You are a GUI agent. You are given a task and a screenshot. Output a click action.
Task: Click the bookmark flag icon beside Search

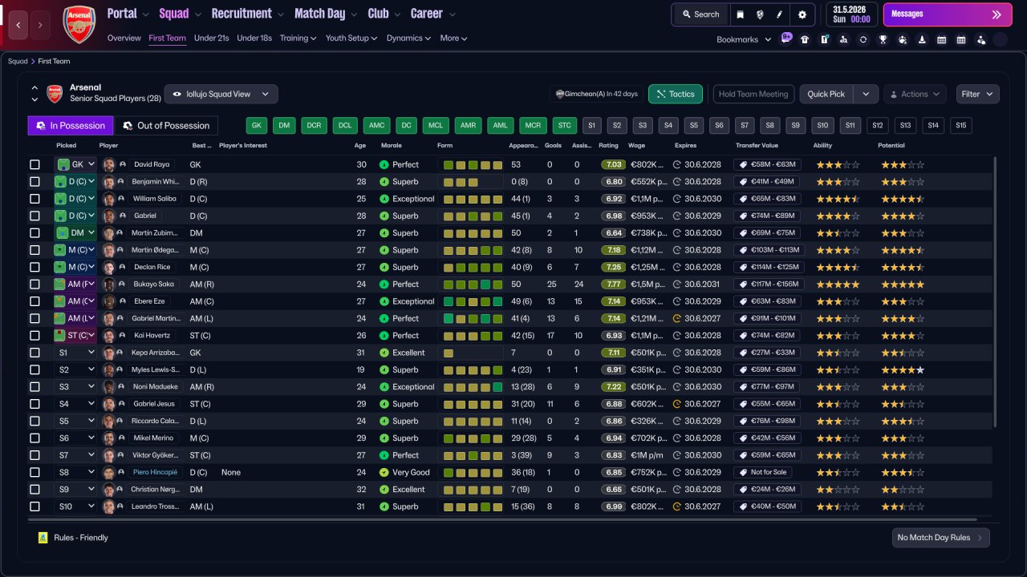pos(740,14)
